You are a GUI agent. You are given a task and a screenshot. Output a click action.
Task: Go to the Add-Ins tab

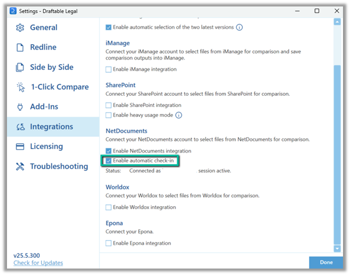[53, 107]
